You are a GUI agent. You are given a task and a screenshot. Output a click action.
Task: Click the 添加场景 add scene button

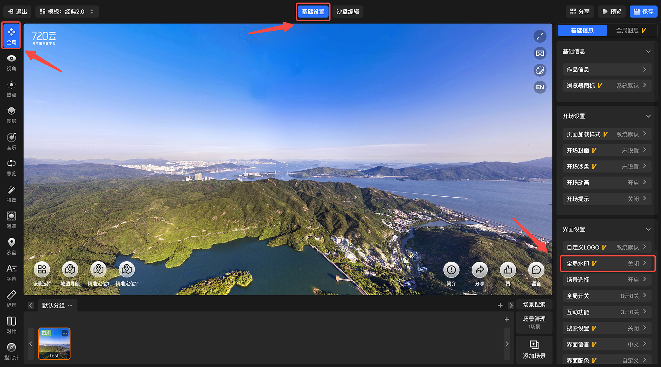(534, 349)
